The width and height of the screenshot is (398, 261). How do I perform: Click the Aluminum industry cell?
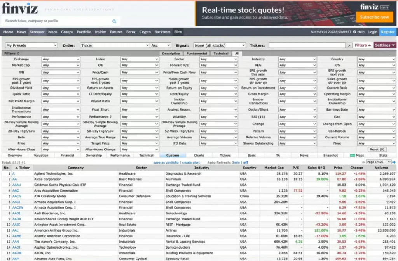[173, 179]
